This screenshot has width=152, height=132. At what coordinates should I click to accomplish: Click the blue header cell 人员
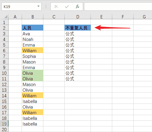point(33,28)
